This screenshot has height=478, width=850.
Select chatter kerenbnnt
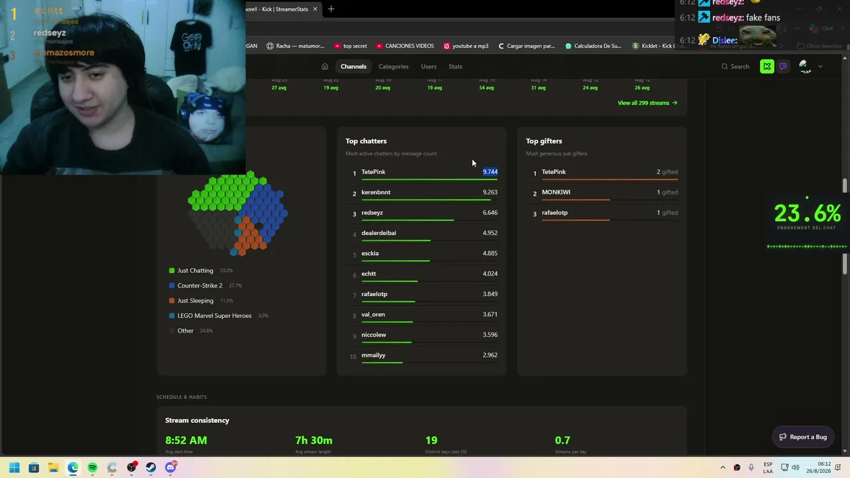click(x=376, y=193)
